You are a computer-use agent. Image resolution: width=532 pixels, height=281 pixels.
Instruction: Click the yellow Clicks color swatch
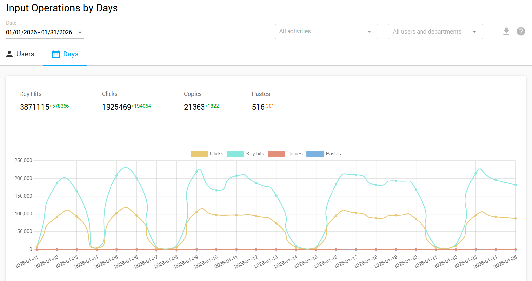pos(199,154)
